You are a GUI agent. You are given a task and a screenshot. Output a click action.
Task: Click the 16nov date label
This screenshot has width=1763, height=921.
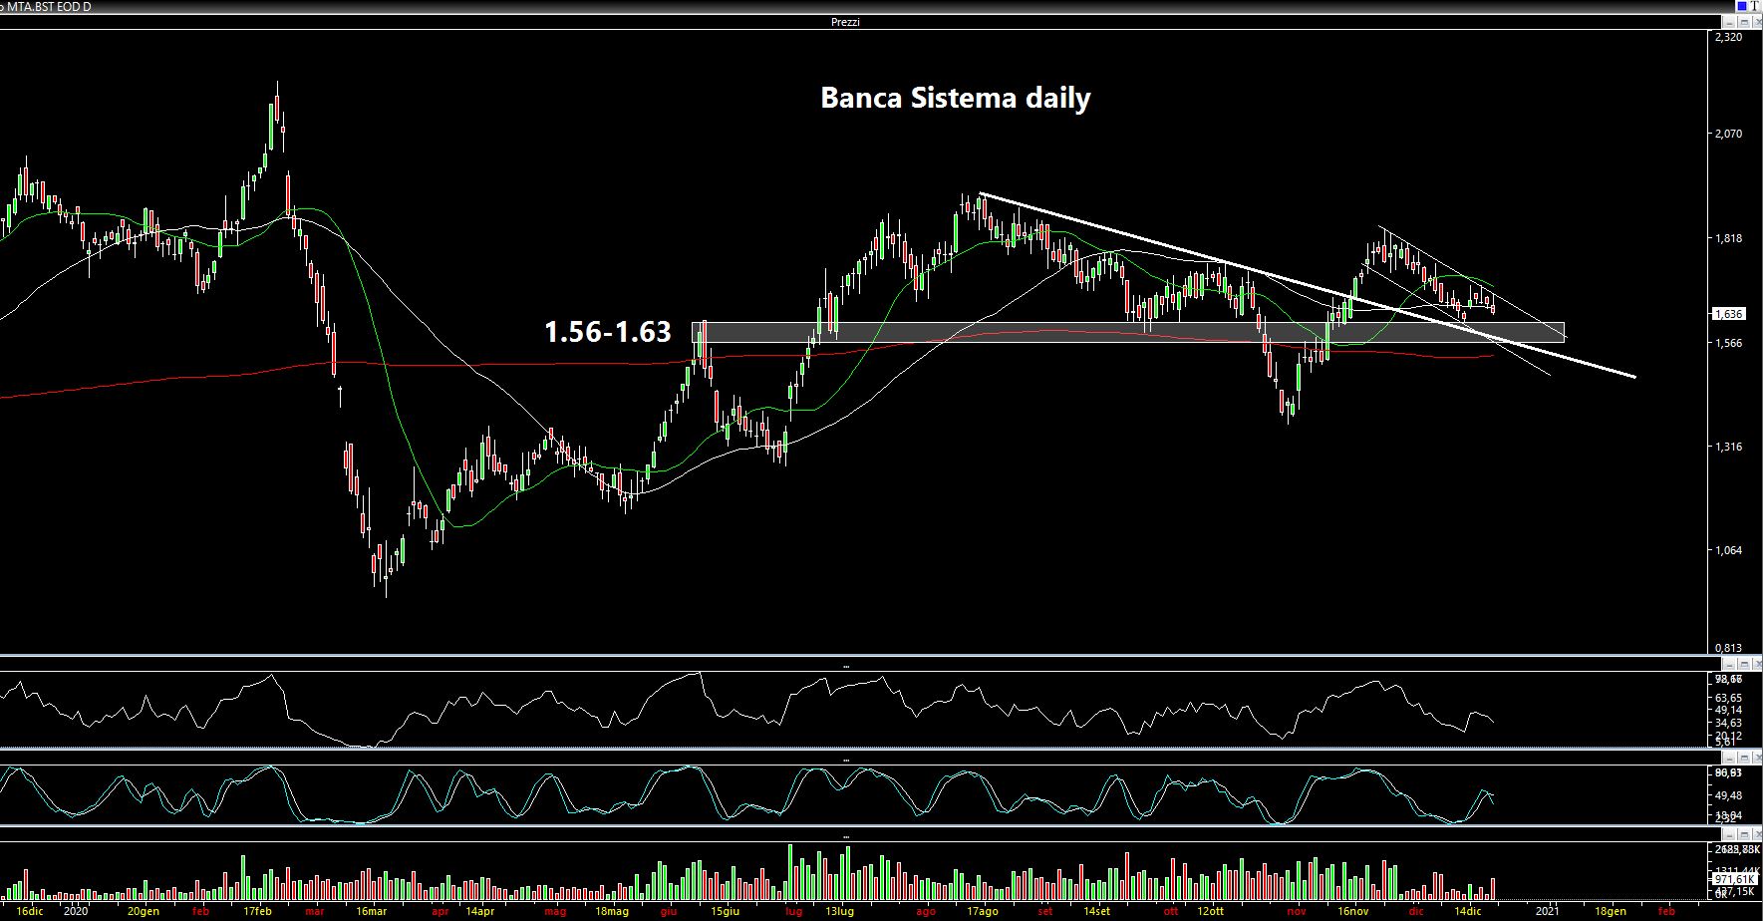tap(1353, 912)
